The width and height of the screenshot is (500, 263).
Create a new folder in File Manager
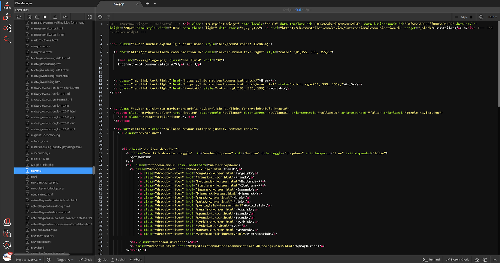point(37,17)
